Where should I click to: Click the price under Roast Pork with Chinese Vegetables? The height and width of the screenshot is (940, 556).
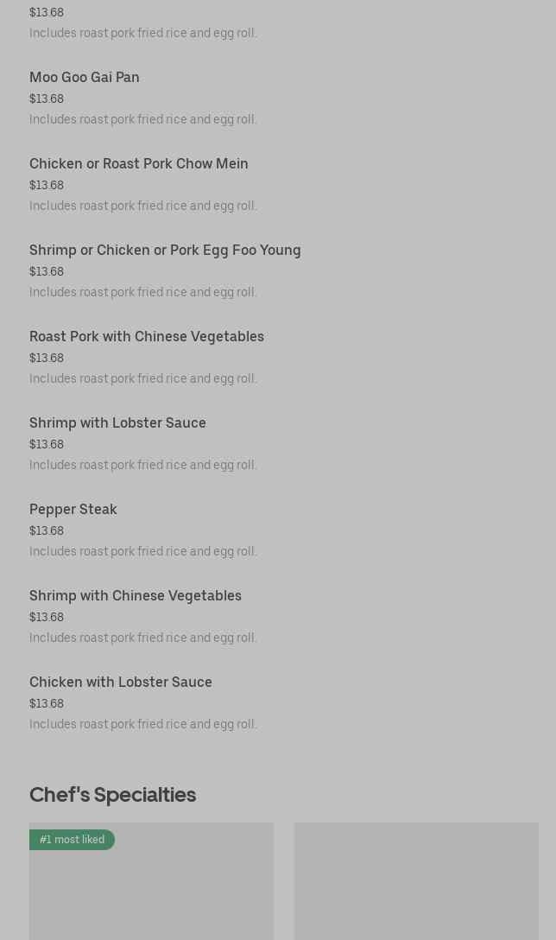(x=47, y=359)
